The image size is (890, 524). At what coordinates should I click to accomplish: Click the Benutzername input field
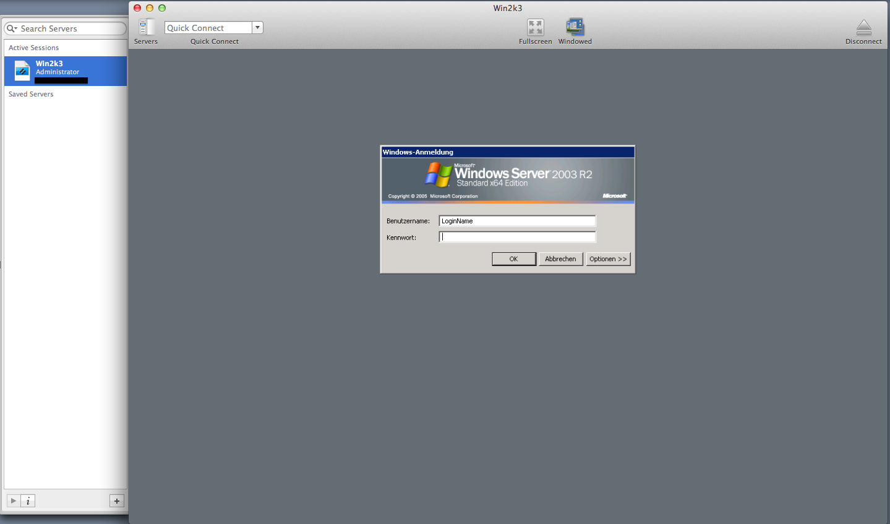coord(517,221)
